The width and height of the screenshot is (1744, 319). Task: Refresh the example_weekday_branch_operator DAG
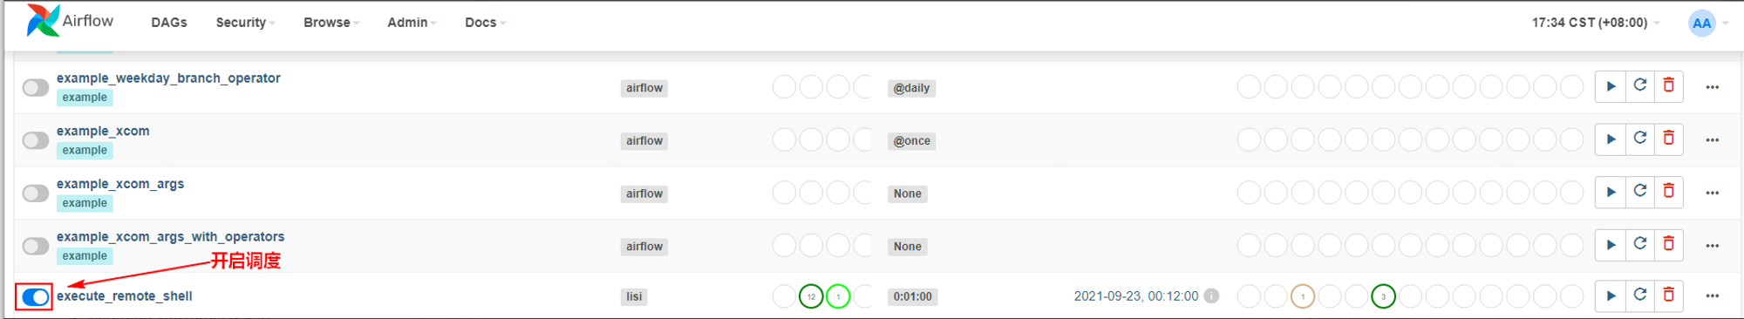pyautogui.click(x=1640, y=85)
